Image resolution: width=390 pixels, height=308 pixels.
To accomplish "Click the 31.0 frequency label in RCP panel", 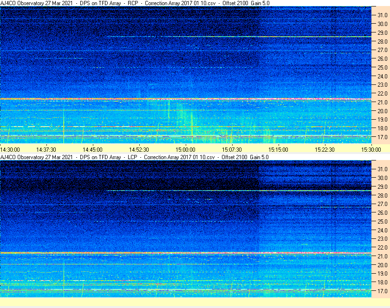I will [x=383, y=15].
